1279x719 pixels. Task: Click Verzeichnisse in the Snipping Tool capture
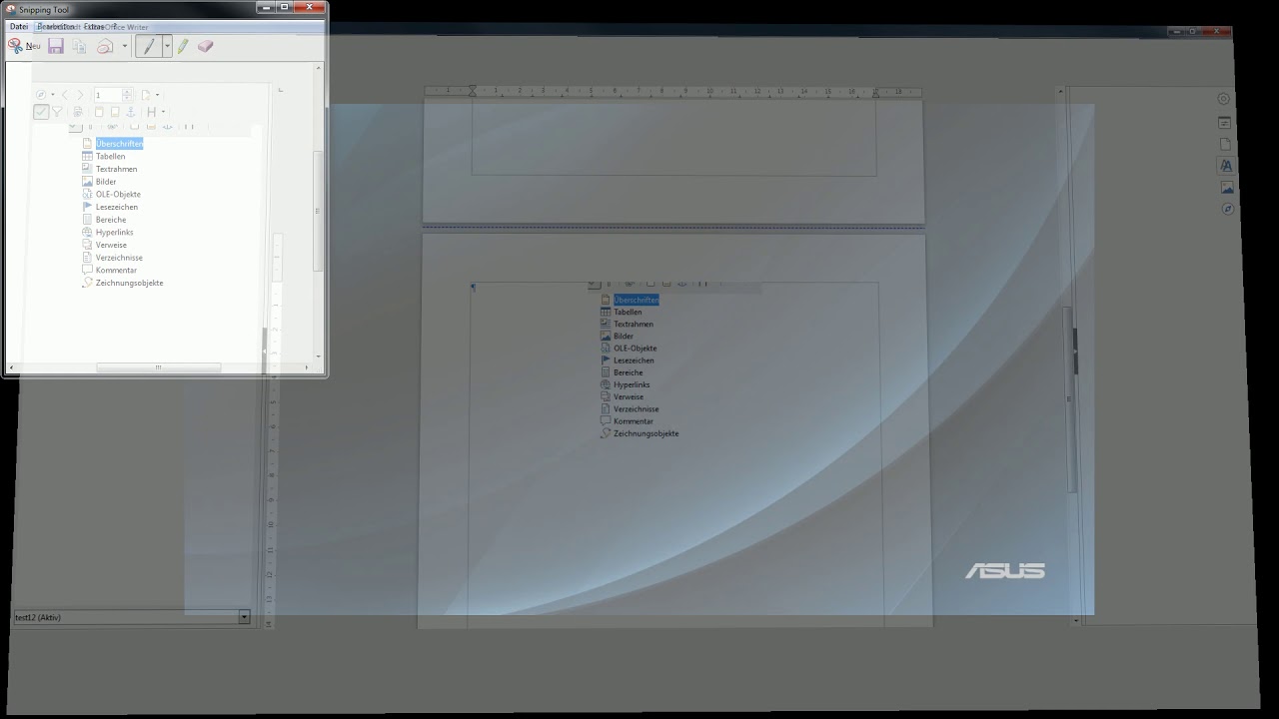(119, 258)
